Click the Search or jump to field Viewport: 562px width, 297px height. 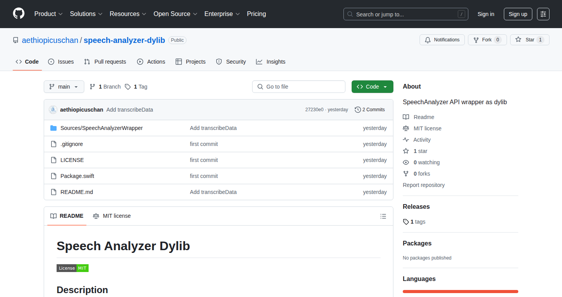coord(406,14)
